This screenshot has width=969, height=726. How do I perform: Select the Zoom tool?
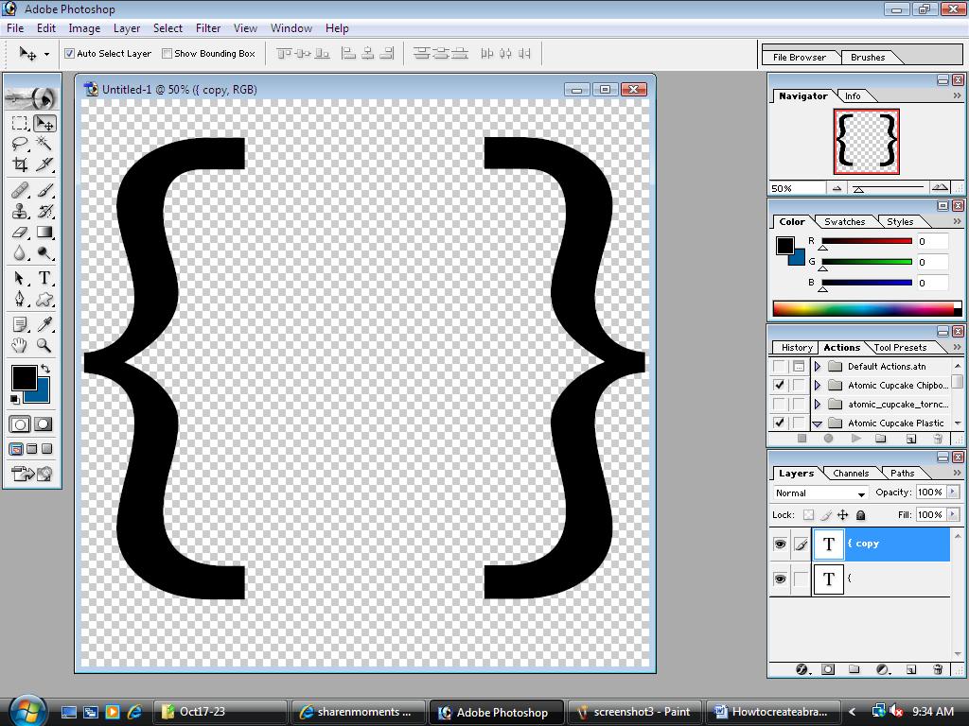pyautogui.click(x=44, y=345)
